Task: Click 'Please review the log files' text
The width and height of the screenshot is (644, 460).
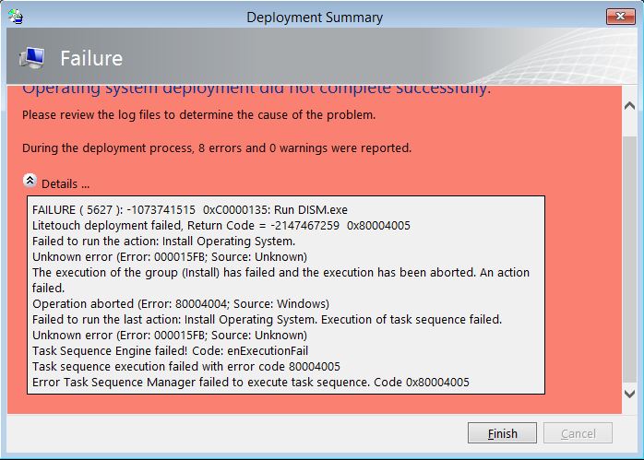Action: [x=198, y=115]
